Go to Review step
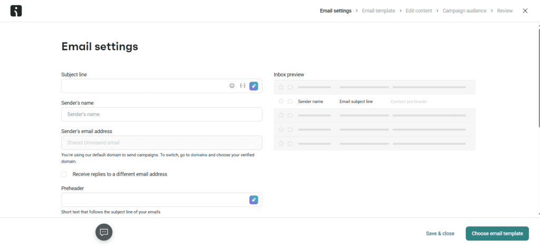Viewport: 540px width, 248px height. (505, 11)
